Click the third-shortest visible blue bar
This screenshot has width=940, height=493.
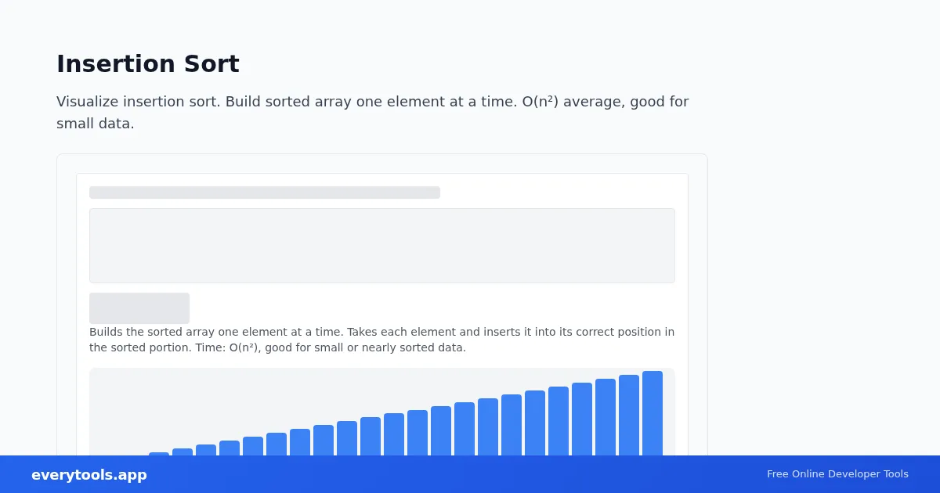tap(206, 450)
